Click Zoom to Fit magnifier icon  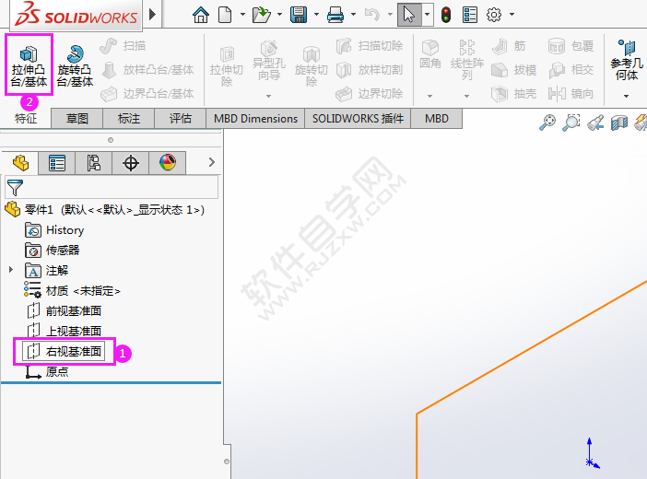(547, 123)
